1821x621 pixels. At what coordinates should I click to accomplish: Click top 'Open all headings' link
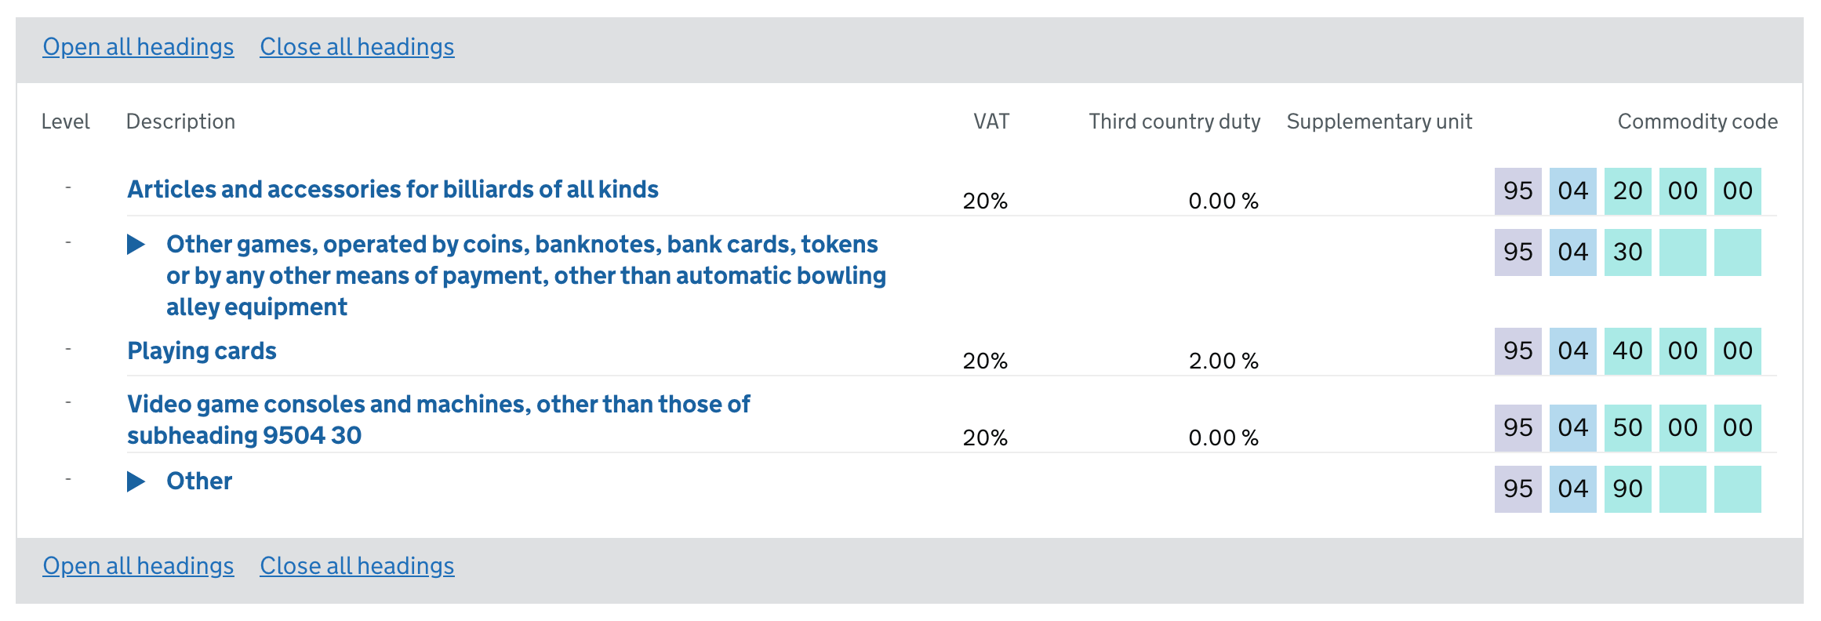click(x=138, y=47)
